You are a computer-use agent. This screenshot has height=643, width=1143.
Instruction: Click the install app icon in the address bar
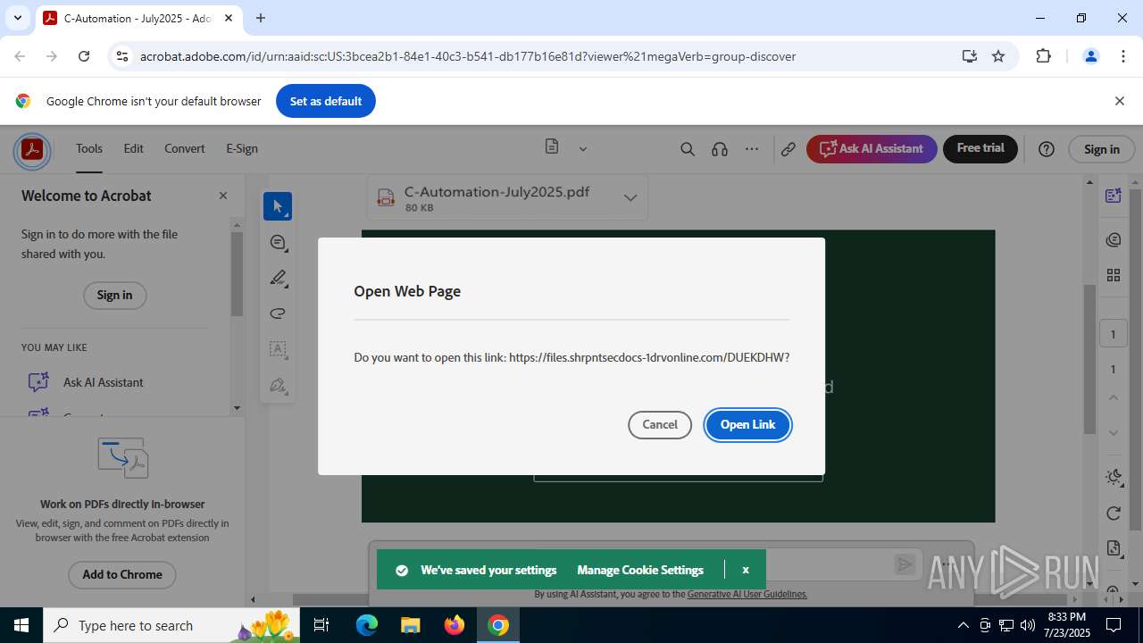969,56
